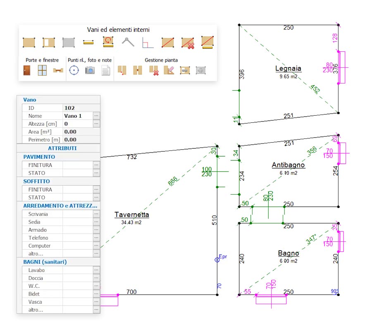Open ellipsis button for Scrivania
Screen dimensions: 372x329
point(96,214)
